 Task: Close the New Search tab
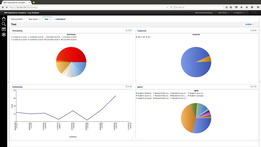coord(40,19)
